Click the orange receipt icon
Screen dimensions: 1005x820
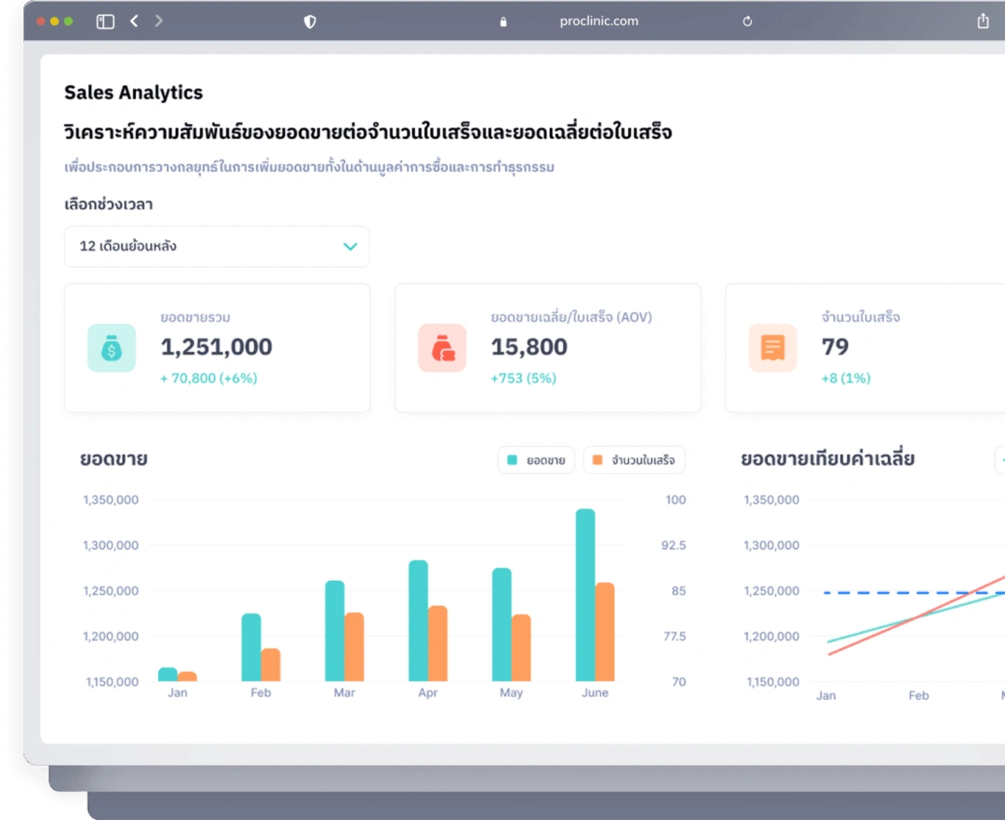click(772, 348)
